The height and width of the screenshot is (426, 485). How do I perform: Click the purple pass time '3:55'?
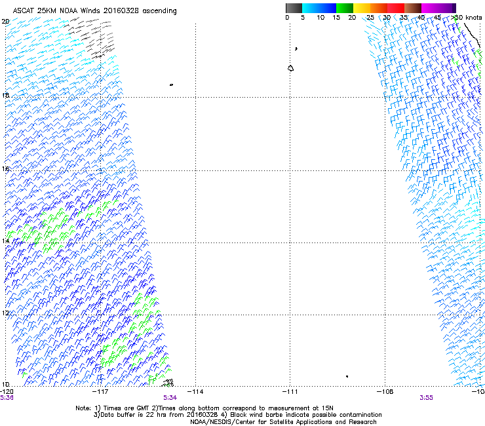pos(426,398)
